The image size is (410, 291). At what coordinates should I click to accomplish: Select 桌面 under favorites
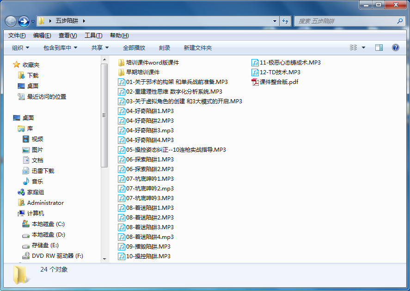click(x=28, y=86)
